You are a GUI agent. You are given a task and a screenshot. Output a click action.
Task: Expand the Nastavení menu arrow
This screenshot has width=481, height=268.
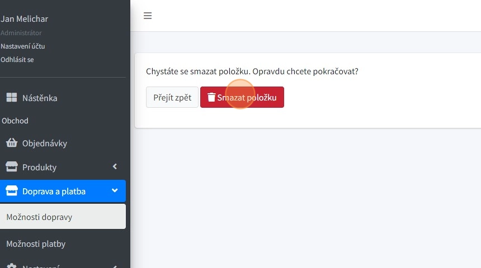[115, 266]
